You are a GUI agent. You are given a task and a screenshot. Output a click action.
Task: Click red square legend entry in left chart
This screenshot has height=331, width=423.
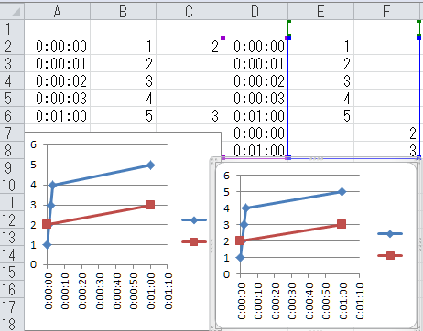194,242
